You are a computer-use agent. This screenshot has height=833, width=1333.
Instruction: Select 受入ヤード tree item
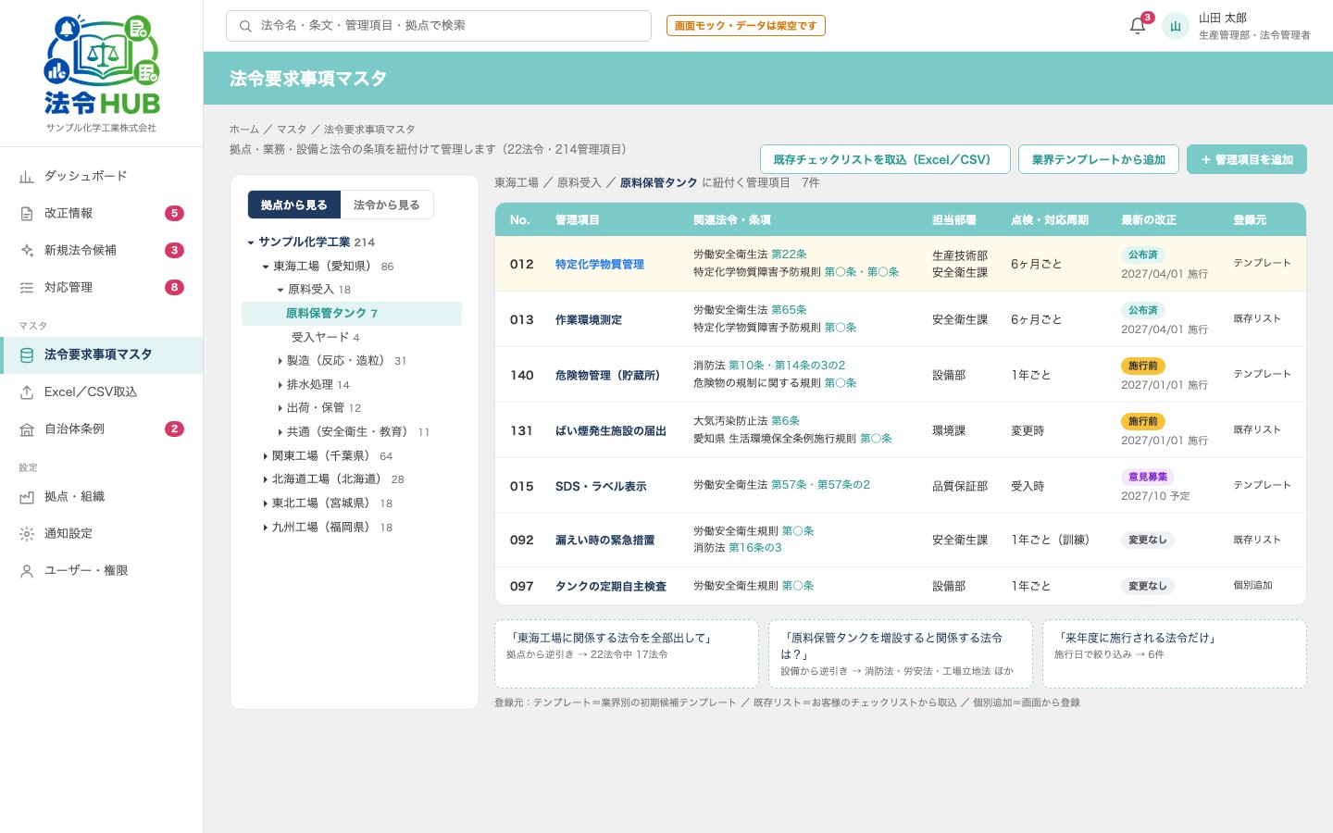[325, 338]
